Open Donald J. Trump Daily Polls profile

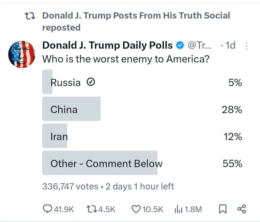pyautogui.click(x=107, y=46)
